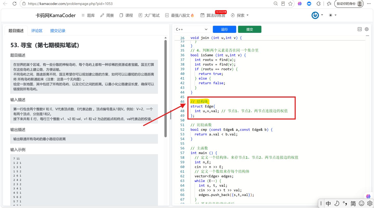This screenshot has height=208, width=374.
Task: Click the 探索 compass icon
Action: [x=233, y=15]
